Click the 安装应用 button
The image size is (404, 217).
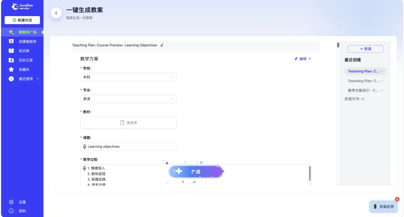(383, 207)
